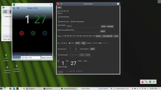Screen dimensions: 161x90
Task: Open the terminal icon in the taskbar
Action: pyautogui.click(x=17, y=88)
